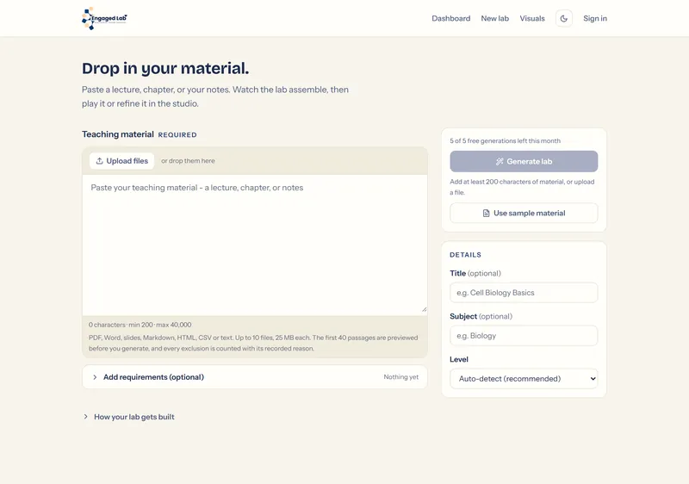The height and width of the screenshot is (484, 689).
Task: Click the 'or drop them here' text
Action: click(x=188, y=161)
